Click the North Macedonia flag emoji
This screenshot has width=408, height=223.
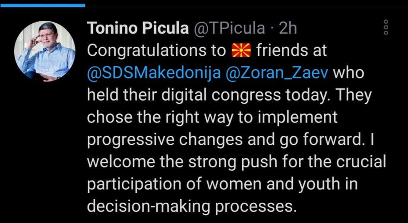pos(241,50)
